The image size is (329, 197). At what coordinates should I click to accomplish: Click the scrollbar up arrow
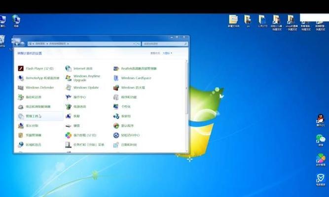[186, 61]
